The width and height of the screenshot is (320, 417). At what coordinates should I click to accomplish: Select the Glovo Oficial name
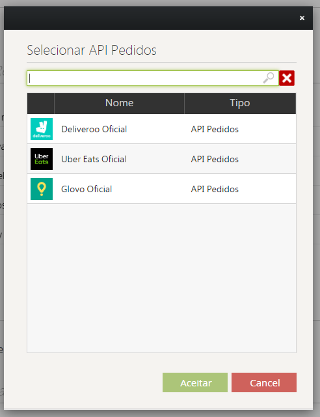87,190
